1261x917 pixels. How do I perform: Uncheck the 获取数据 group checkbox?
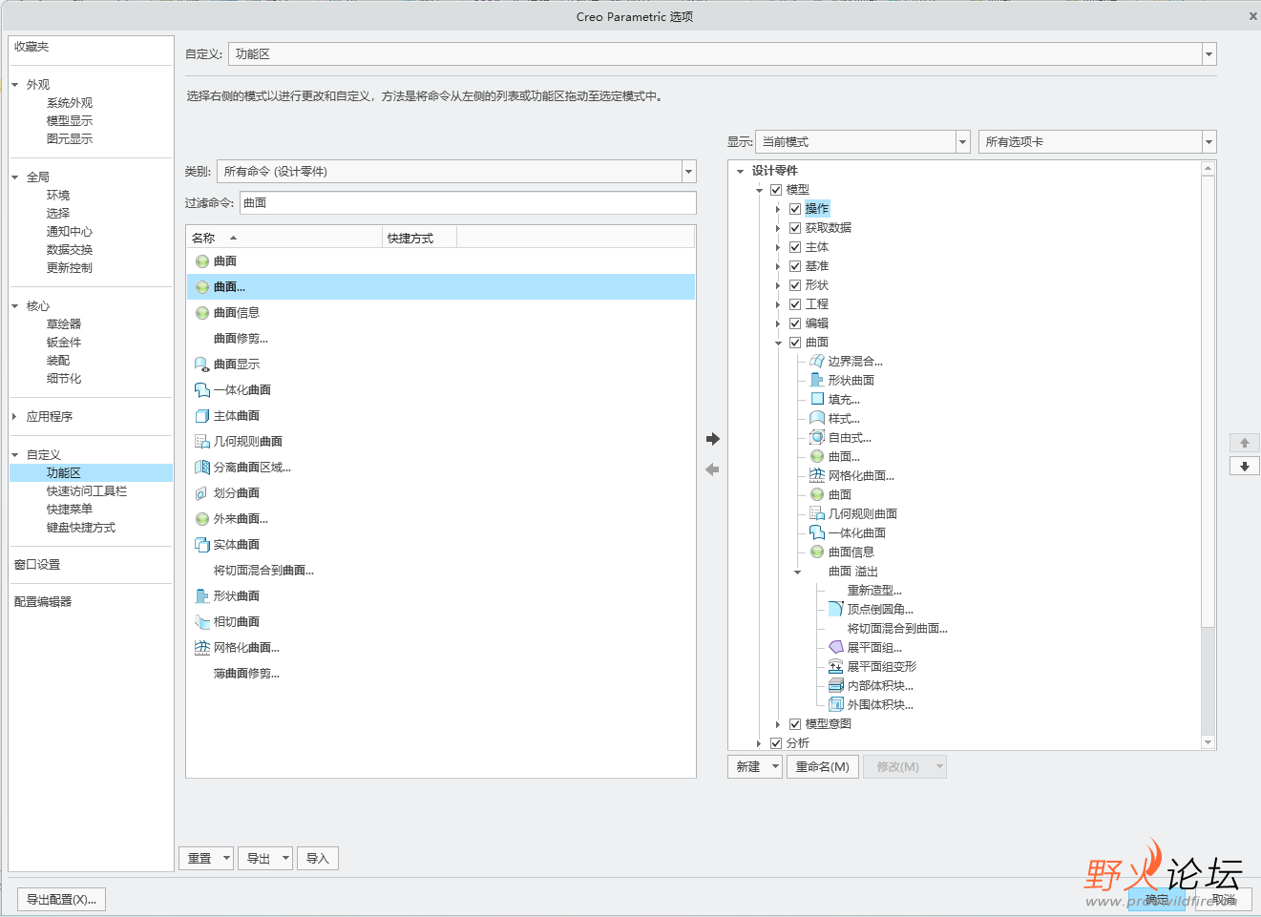(795, 228)
